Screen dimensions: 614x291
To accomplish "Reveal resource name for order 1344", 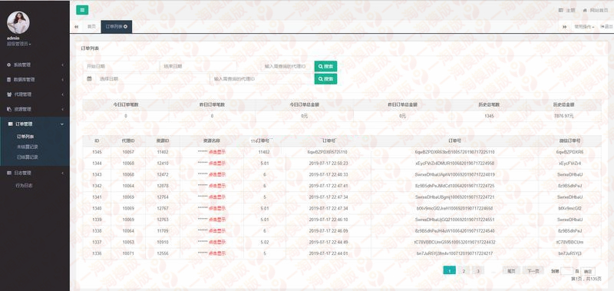I will pyautogui.click(x=217, y=163).
